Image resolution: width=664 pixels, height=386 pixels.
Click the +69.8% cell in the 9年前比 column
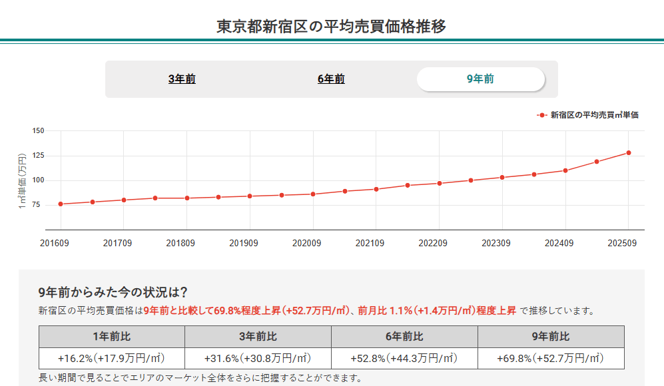551,358
